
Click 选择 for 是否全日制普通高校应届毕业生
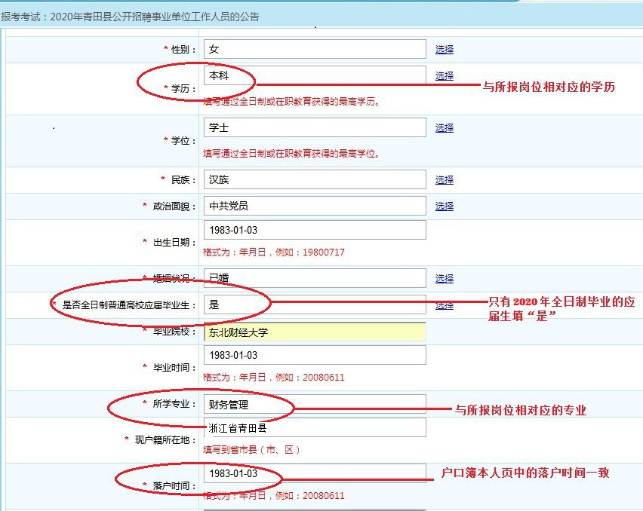click(444, 305)
